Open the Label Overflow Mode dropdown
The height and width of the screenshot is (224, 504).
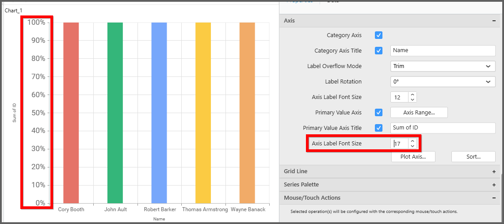click(x=443, y=66)
